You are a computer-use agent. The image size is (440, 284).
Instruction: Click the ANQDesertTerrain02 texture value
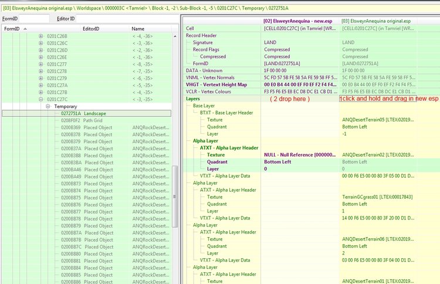[378, 155]
